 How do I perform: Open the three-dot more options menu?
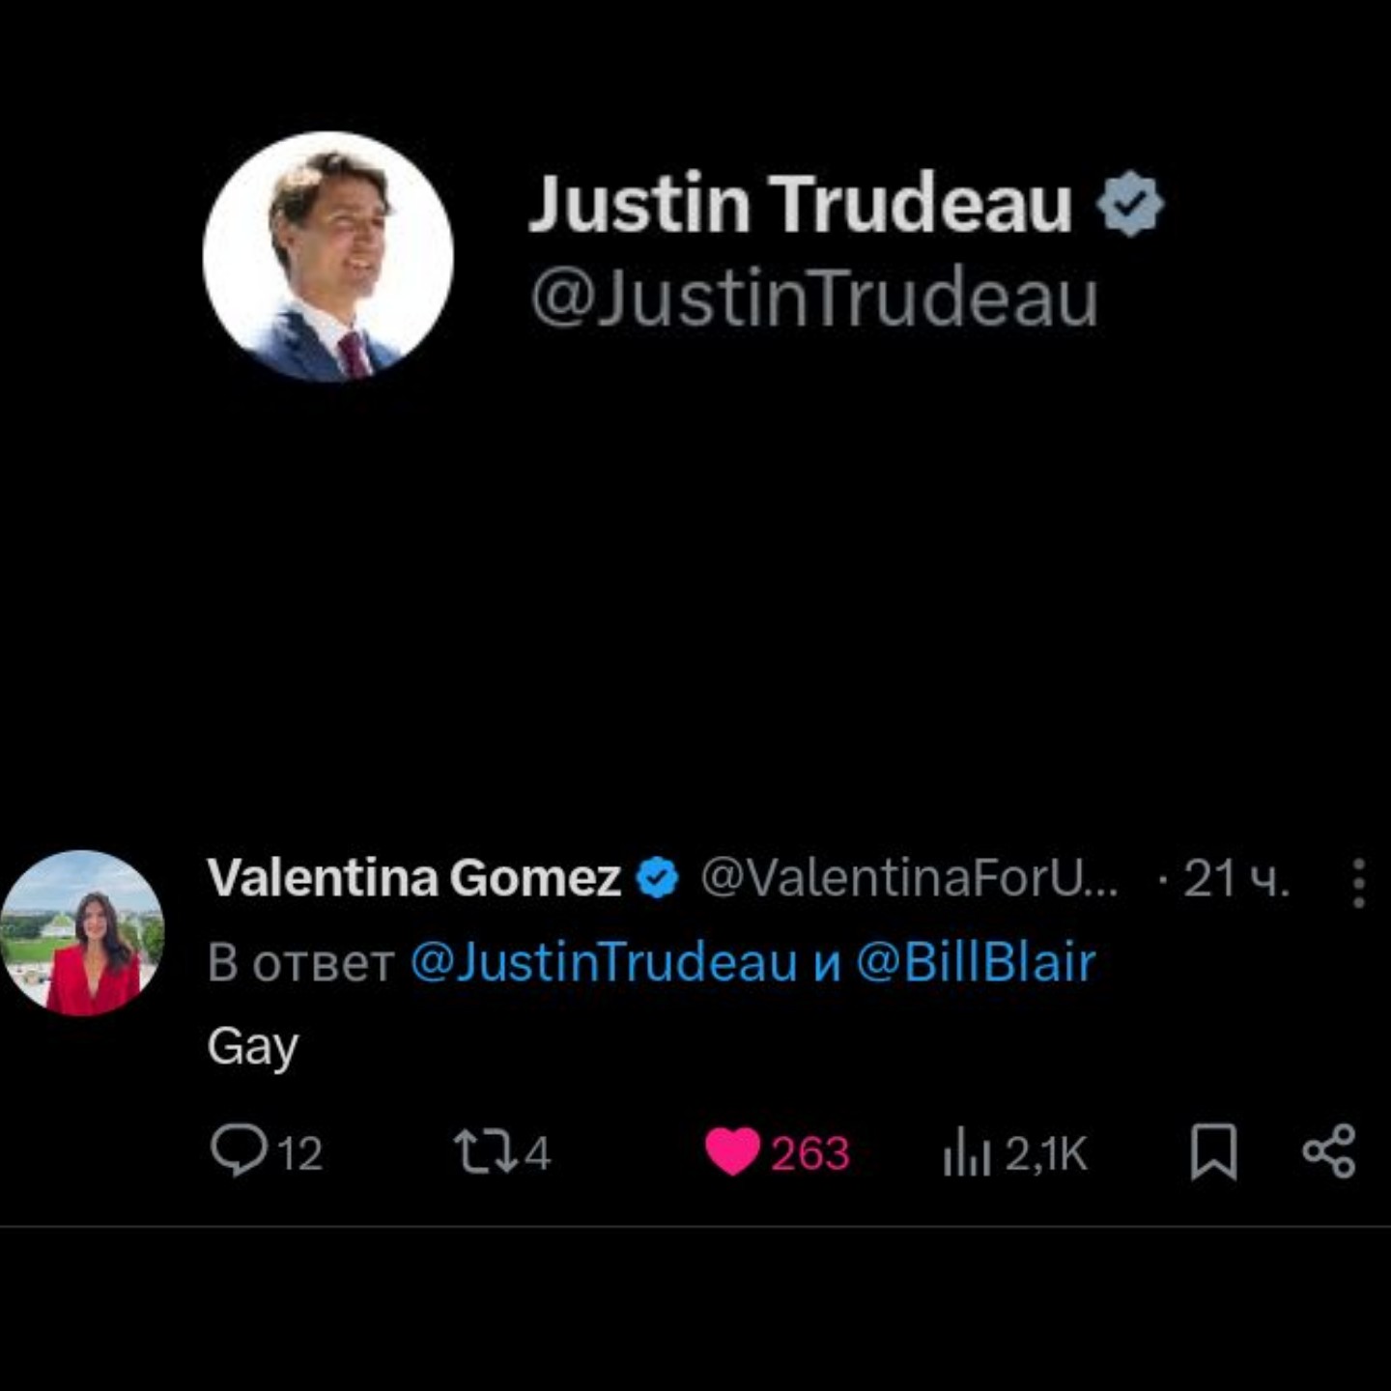1358,882
